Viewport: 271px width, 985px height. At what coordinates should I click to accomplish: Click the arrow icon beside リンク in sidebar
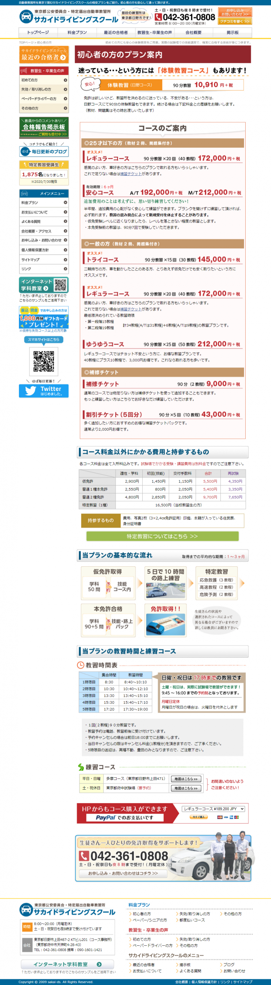click(65, 269)
